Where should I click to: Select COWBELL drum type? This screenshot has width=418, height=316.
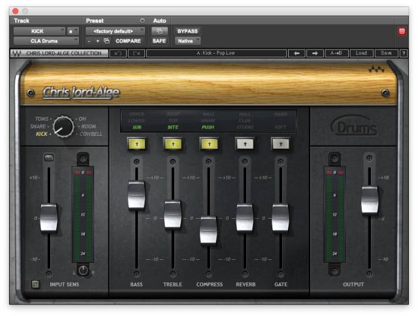[x=91, y=134]
